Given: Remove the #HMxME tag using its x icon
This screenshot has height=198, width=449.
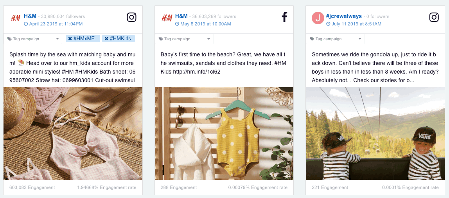Looking at the screenshot, I should coord(70,39).
